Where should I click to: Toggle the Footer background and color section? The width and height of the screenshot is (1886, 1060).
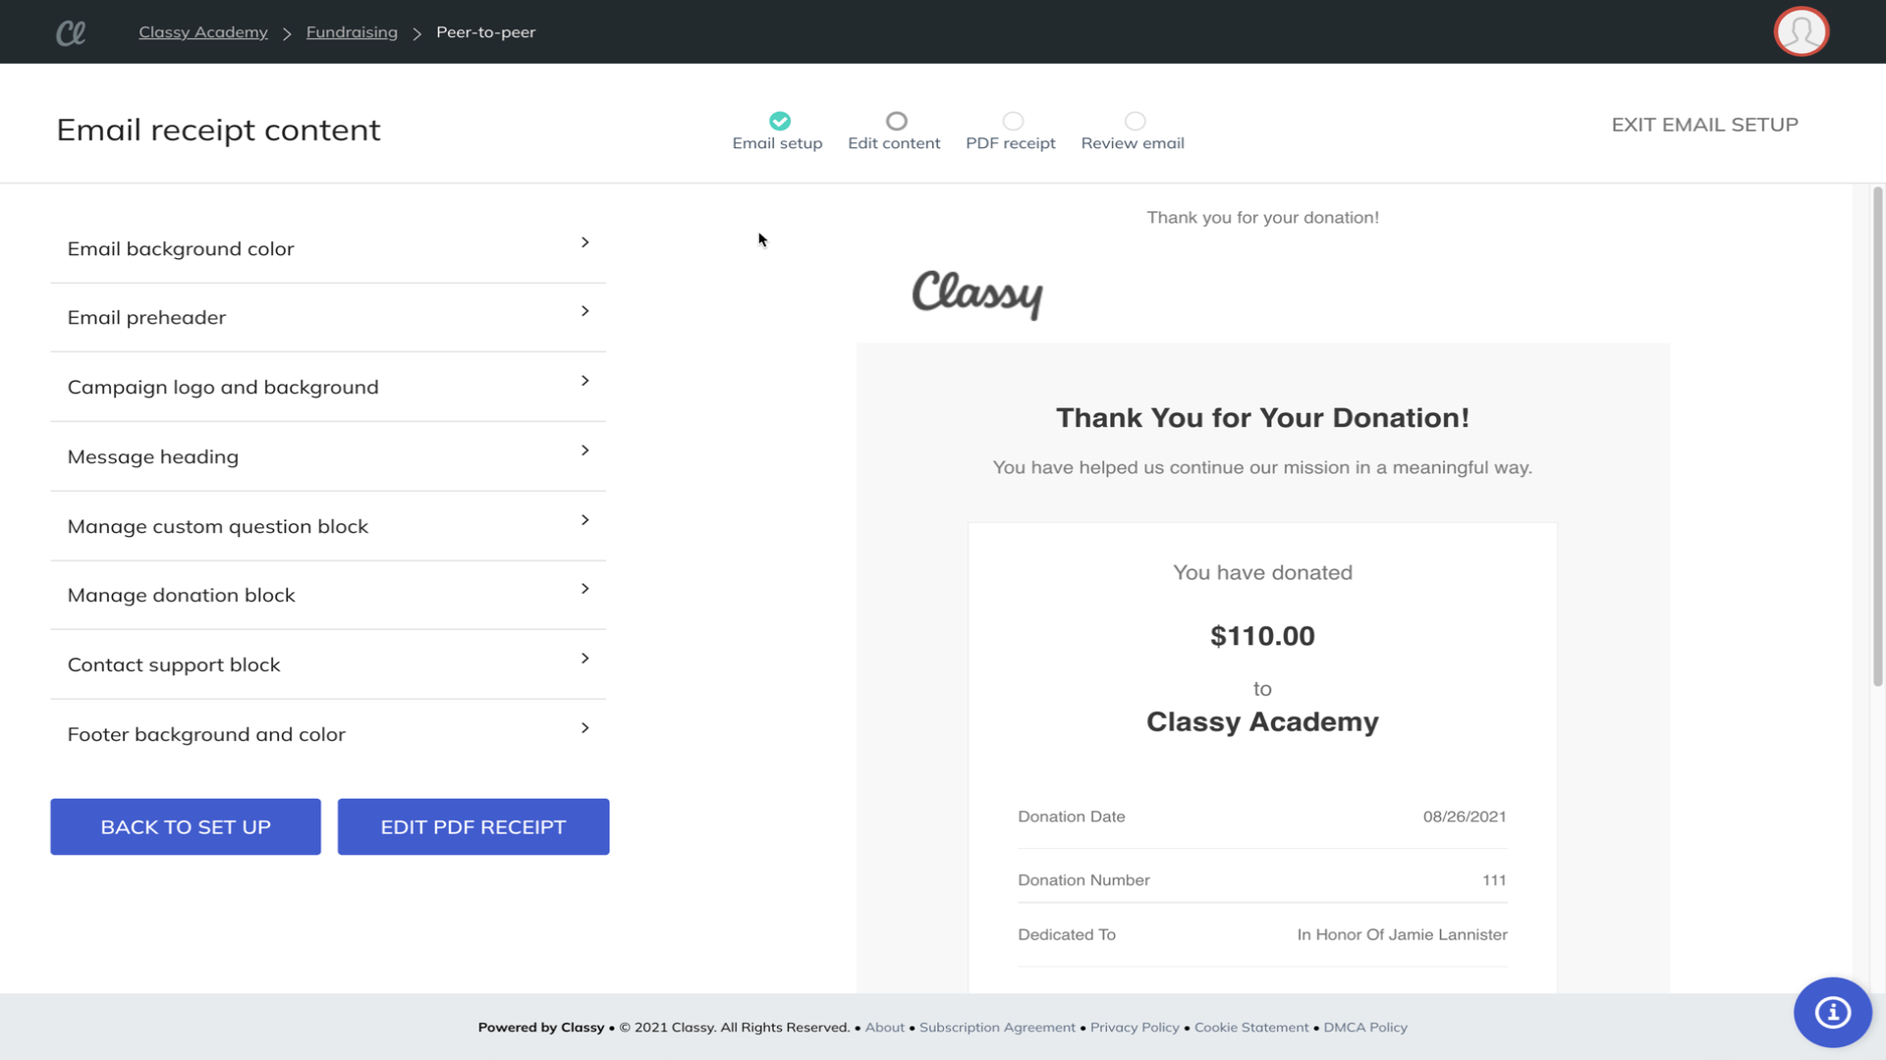tap(328, 732)
